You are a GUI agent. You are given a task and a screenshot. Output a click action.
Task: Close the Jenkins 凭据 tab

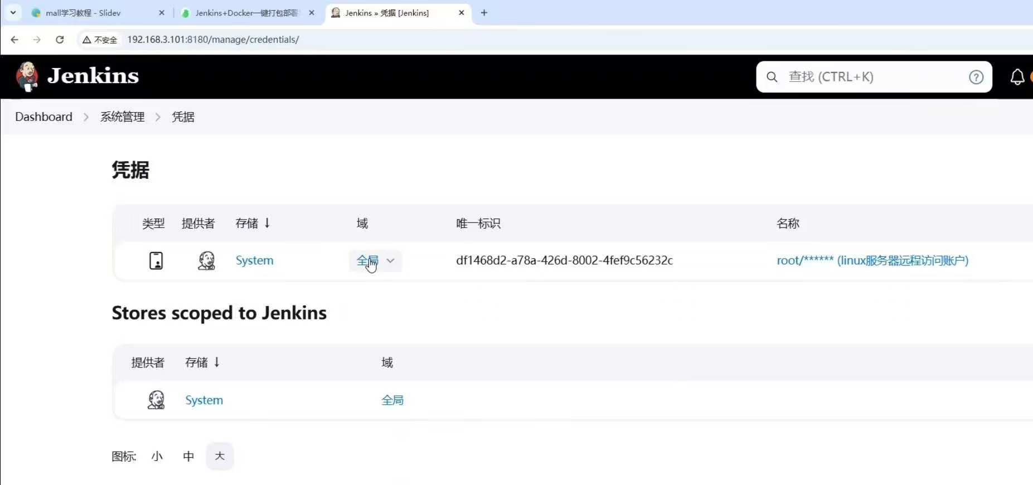click(461, 12)
